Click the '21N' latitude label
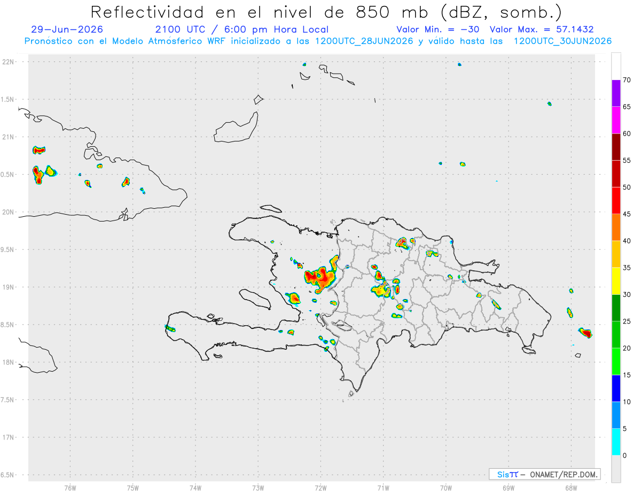The width and height of the screenshot is (641, 495). pos(9,137)
